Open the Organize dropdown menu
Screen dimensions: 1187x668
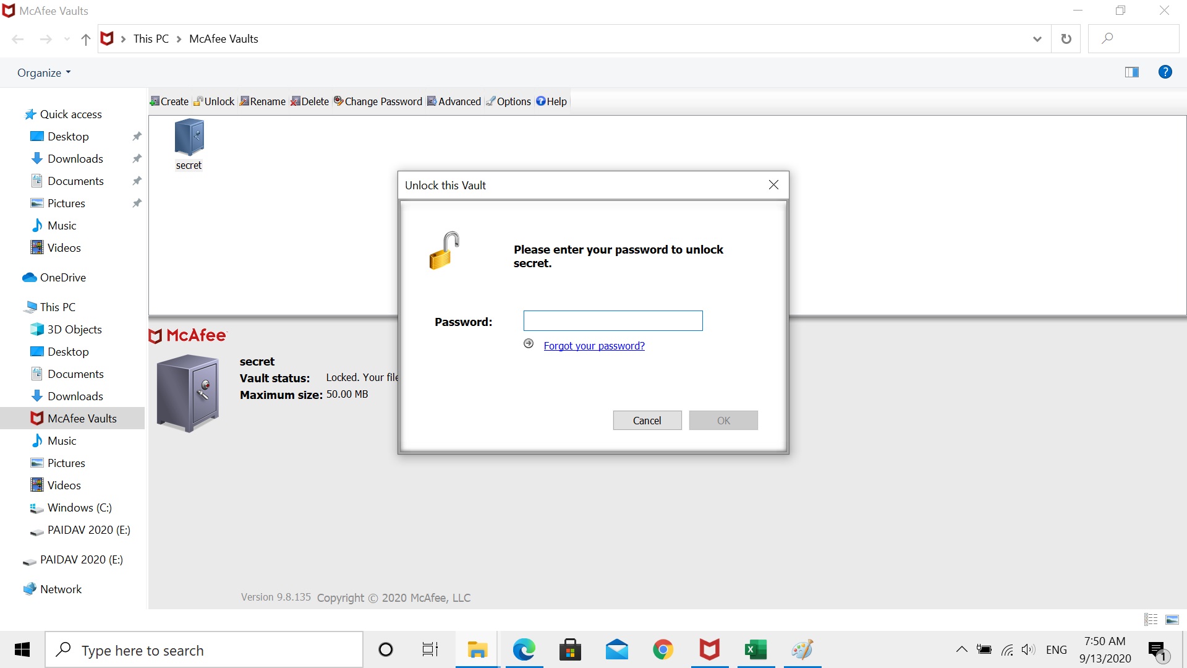pos(44,73)
